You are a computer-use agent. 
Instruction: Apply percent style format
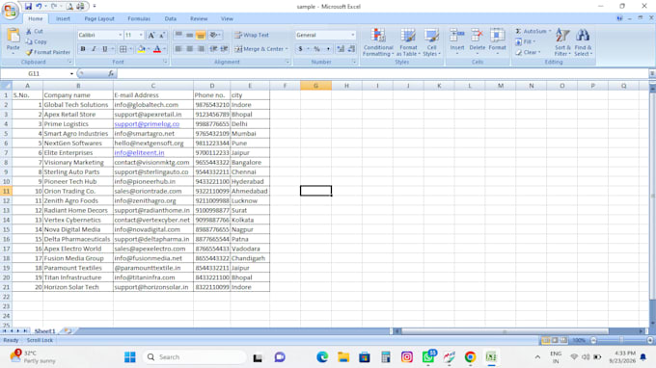[317, 49]
